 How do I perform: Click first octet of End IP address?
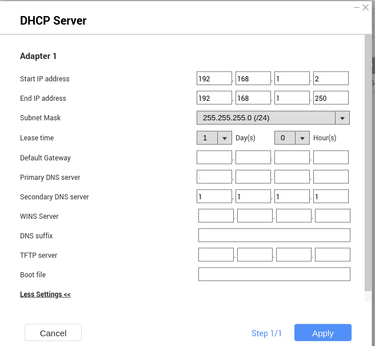click(214, 97)
